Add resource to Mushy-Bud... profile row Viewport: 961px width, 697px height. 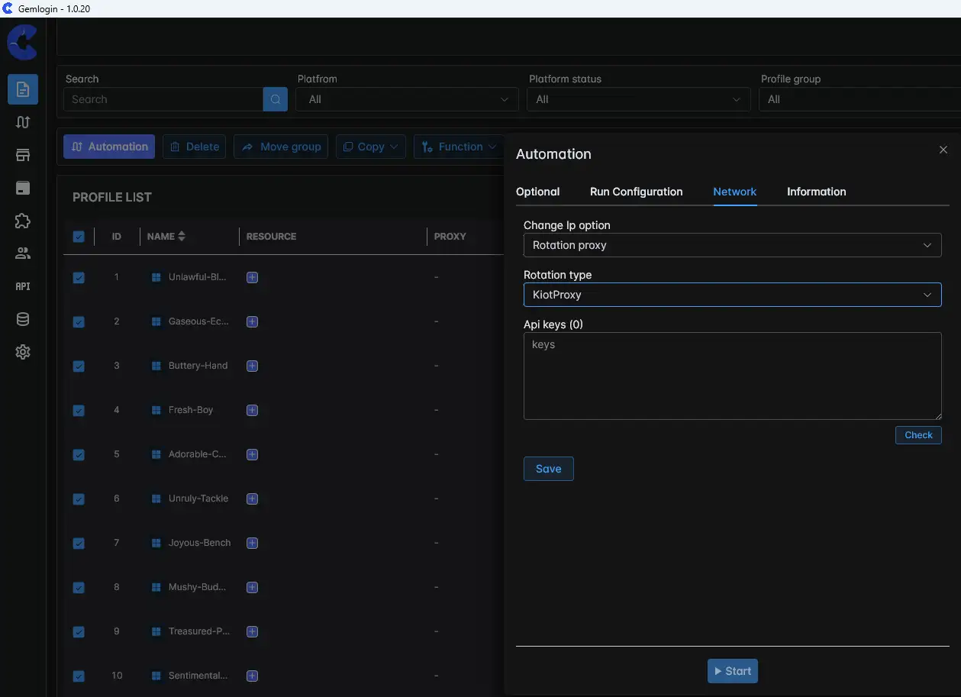253,587
